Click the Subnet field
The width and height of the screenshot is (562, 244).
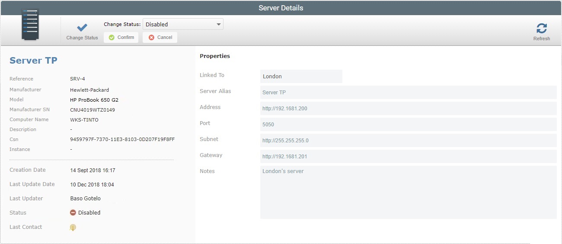tap(409, 141)
